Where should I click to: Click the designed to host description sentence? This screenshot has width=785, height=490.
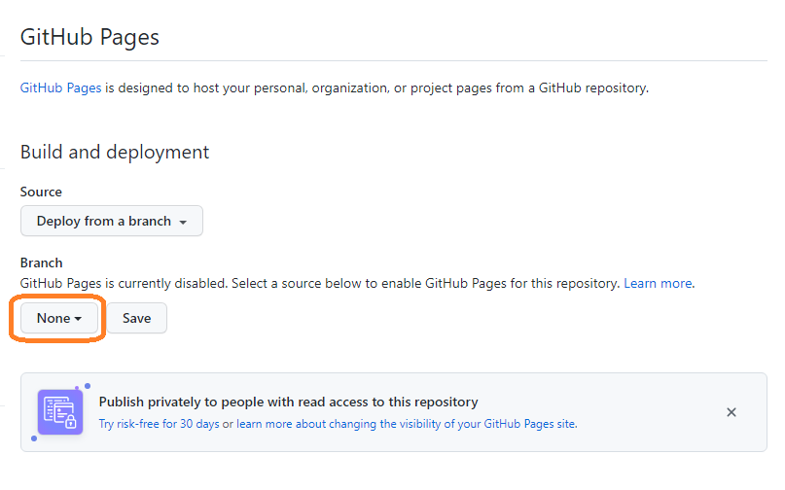click(376, 88)
